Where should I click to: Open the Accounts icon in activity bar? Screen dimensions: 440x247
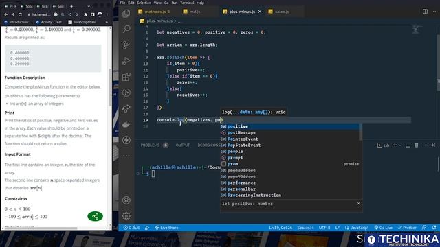click(126, 200)
